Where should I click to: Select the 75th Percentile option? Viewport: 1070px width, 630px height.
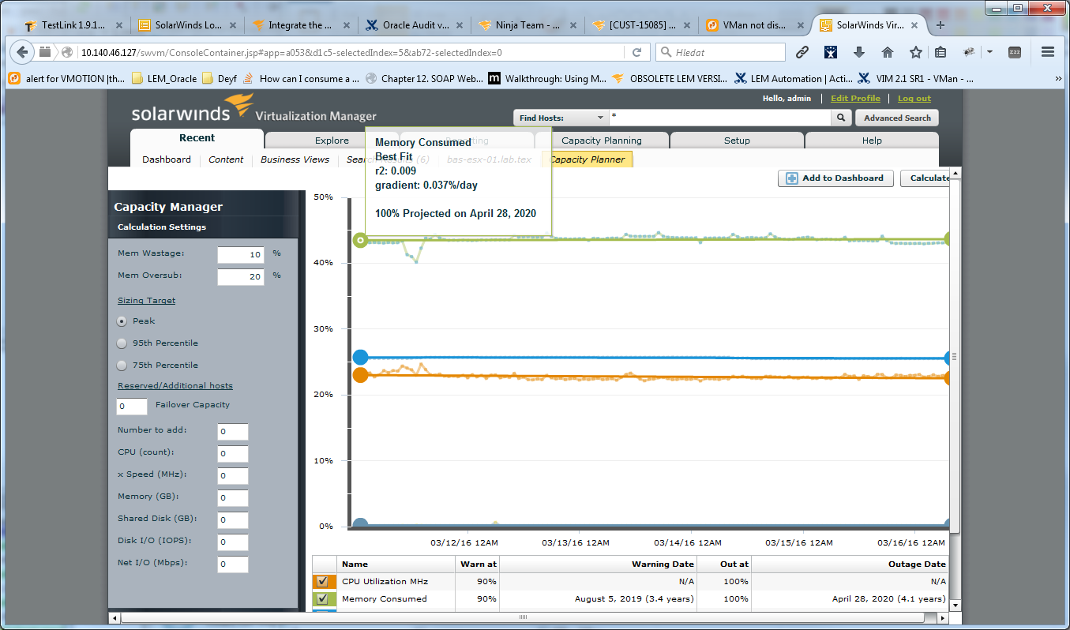tap(122, 366)
